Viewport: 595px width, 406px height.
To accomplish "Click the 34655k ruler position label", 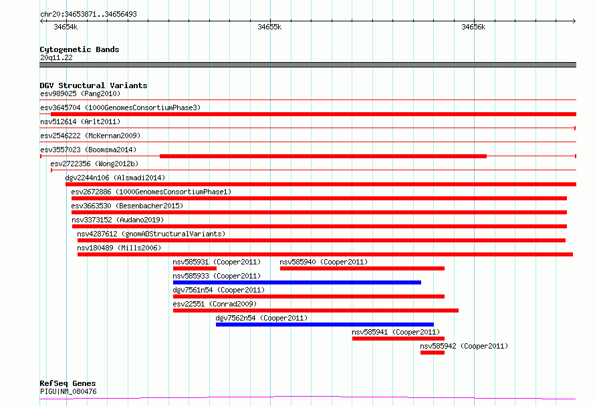I will click(269, 27).
